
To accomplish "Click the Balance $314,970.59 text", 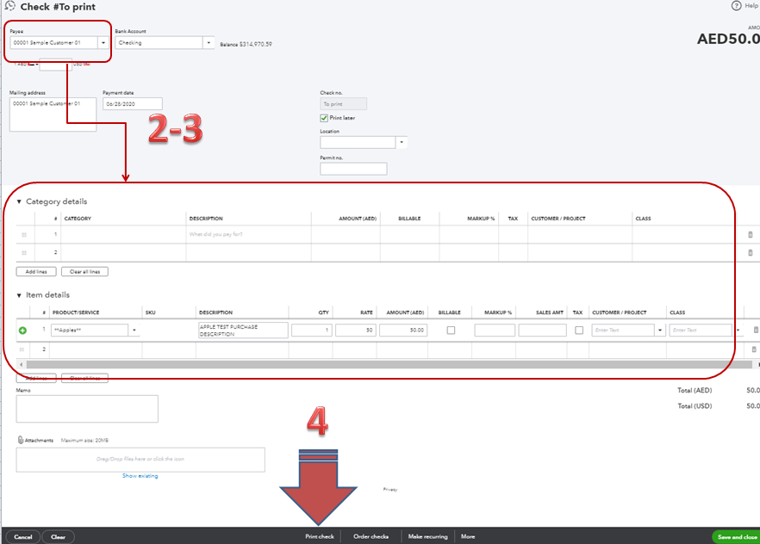I will 246,44.
